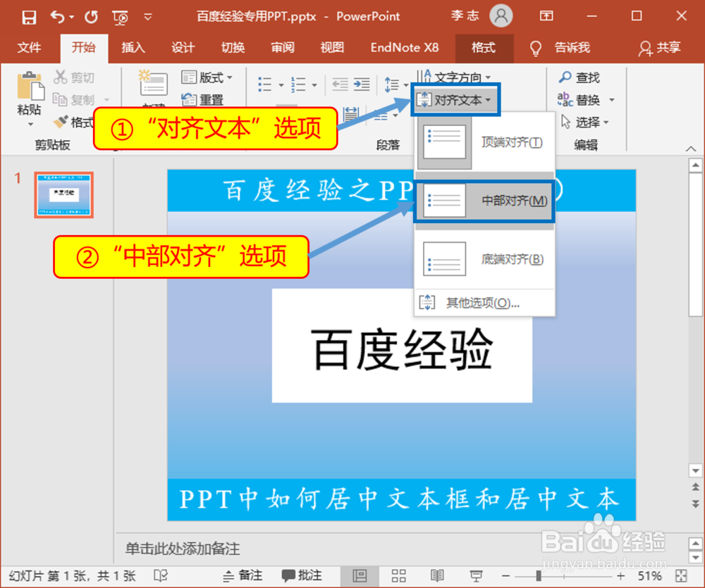Click the vertical scrollbar down arrow
Viewport: 705px width, 588px height.
(x=696, y=471)
